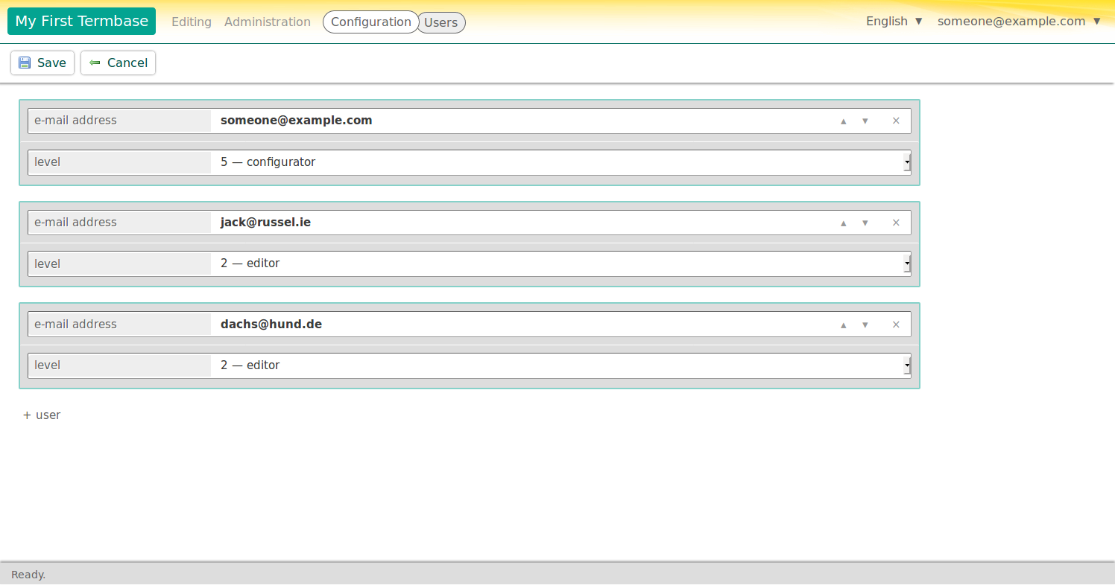Delete dachs@hund.de using the × icon

[x=896, y=325]
